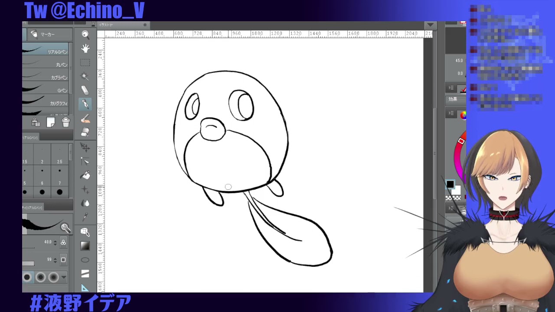Select the Zoom magnifier tool

(x=85, y=35)
